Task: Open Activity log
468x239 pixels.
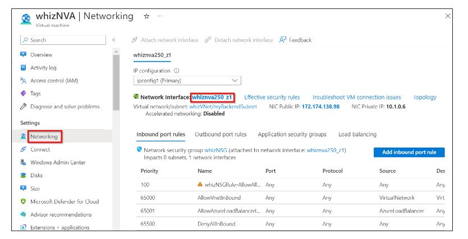Action: click(x=43, y=68)
